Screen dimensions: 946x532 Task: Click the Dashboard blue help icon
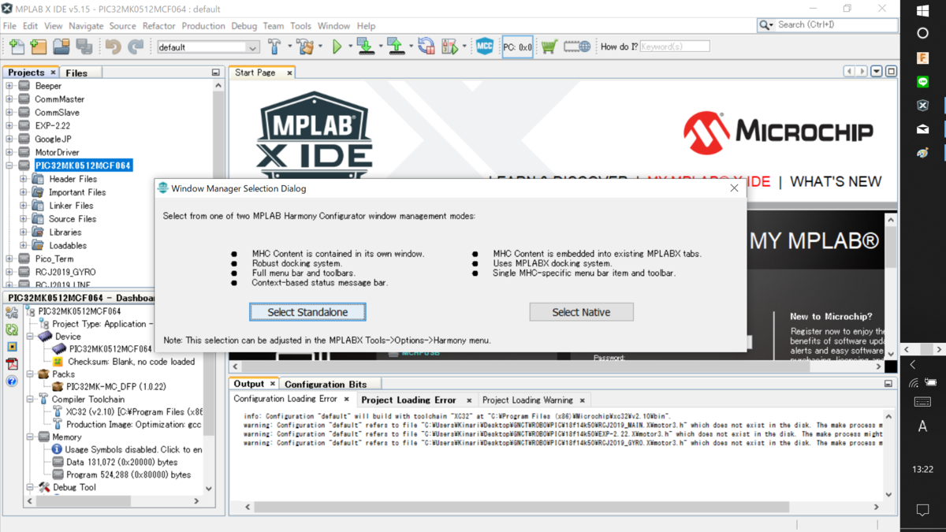[x=12, y=381]
